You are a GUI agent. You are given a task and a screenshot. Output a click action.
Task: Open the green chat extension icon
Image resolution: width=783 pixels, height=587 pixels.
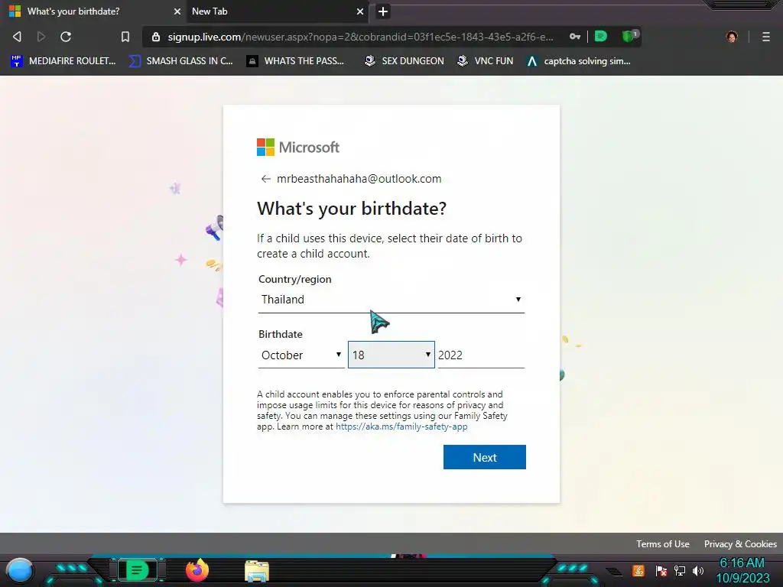pos(601,37)
